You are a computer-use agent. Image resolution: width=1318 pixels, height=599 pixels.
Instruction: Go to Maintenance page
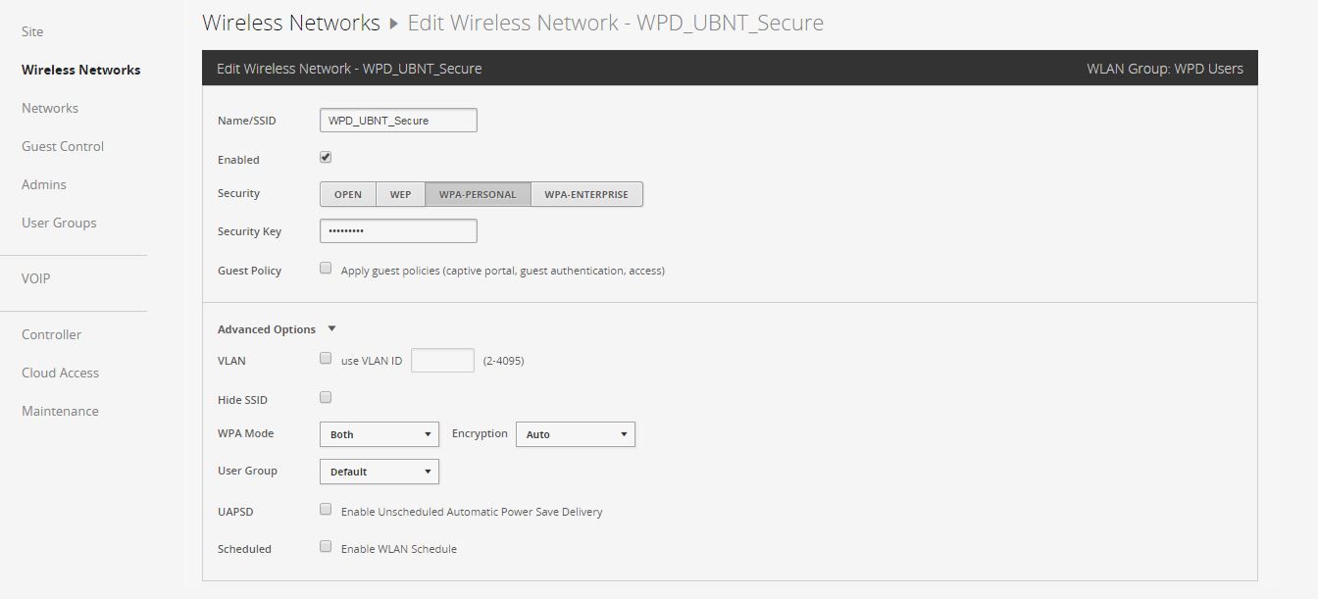coord(60,411)
